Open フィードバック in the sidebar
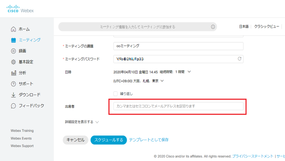 [31, 106]
